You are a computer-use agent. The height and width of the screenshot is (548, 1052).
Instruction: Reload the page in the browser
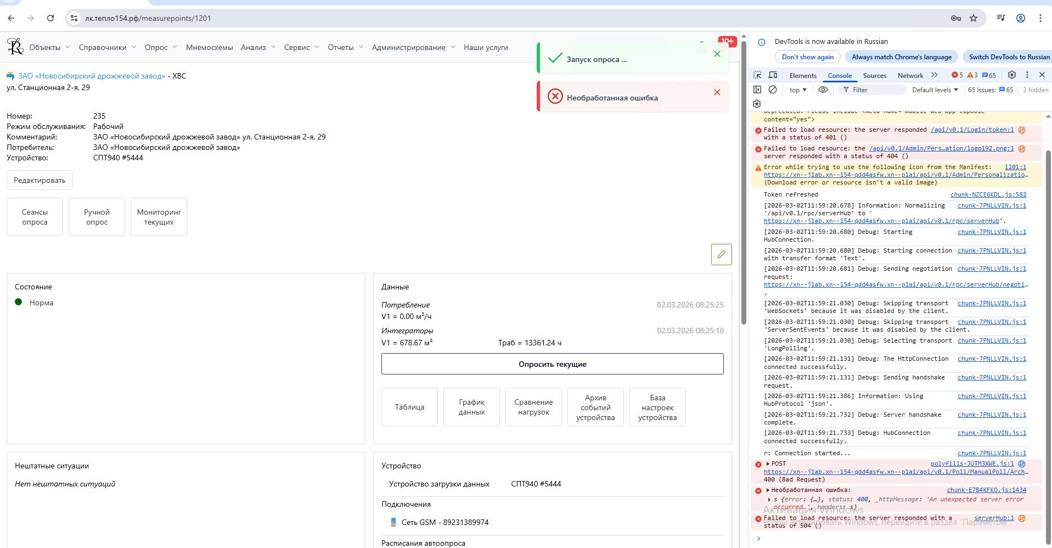pyautogui.click(x=50, y=18)
